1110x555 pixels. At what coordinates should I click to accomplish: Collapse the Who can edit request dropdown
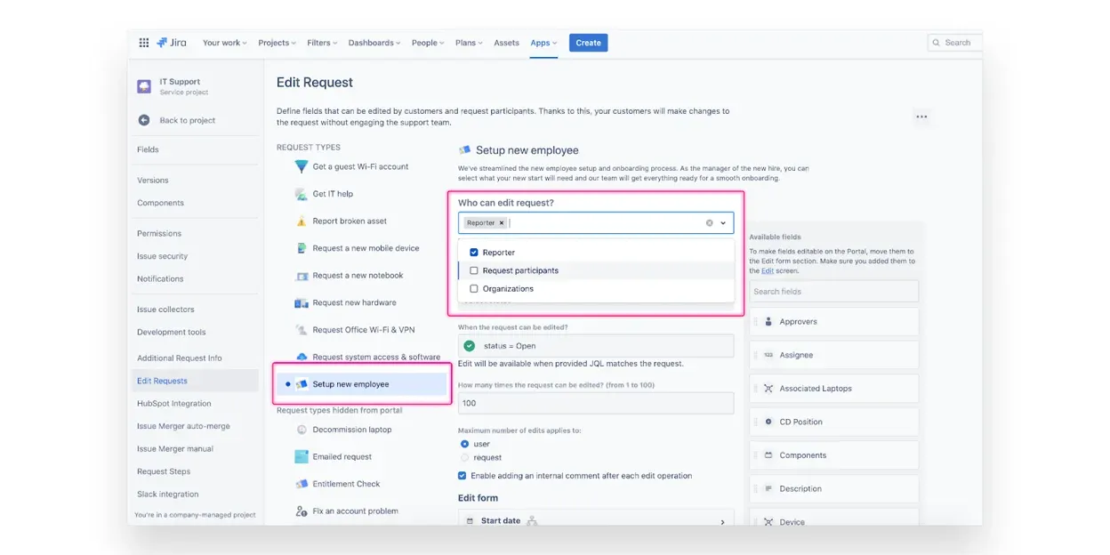click(x=723, y=223)
